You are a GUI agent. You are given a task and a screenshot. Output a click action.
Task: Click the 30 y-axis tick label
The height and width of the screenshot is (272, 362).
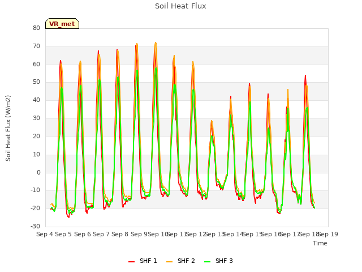pyautogui.click(x=36, y=118)
